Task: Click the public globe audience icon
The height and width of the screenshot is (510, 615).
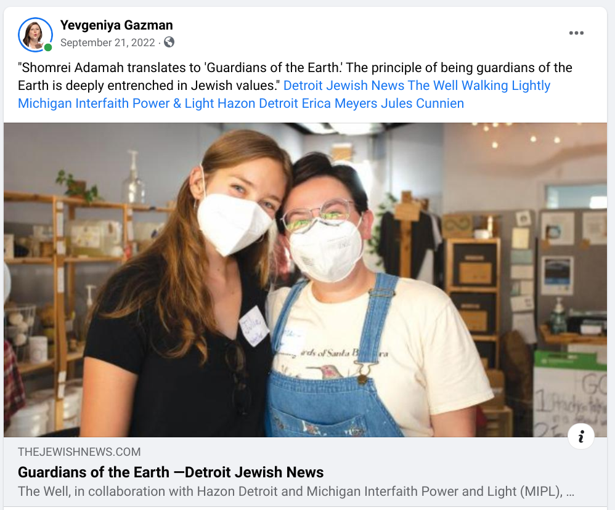Action: click(169, 42)
